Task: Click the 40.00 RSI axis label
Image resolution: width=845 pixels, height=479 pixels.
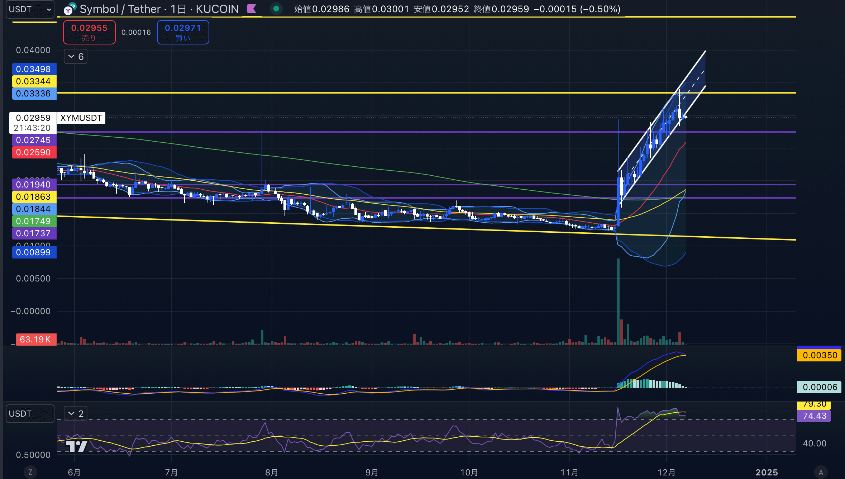Action: tap(814, 444)
